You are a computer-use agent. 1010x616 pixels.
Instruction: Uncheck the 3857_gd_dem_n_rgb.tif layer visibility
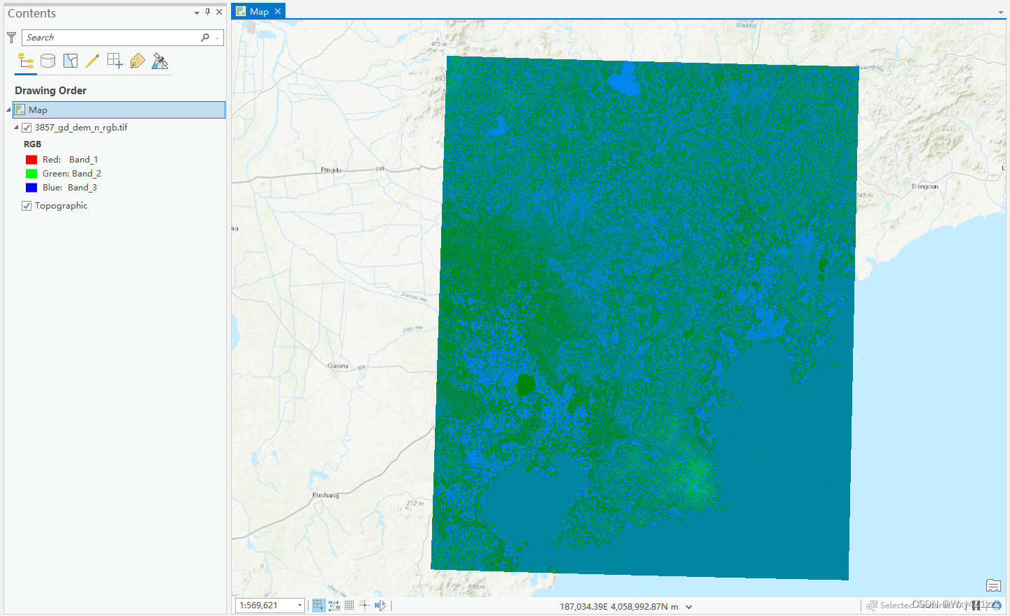27,128
